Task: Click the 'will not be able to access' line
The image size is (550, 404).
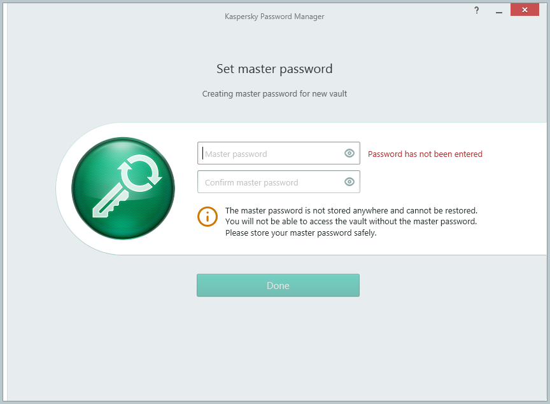Action: [x=351, y=222]
